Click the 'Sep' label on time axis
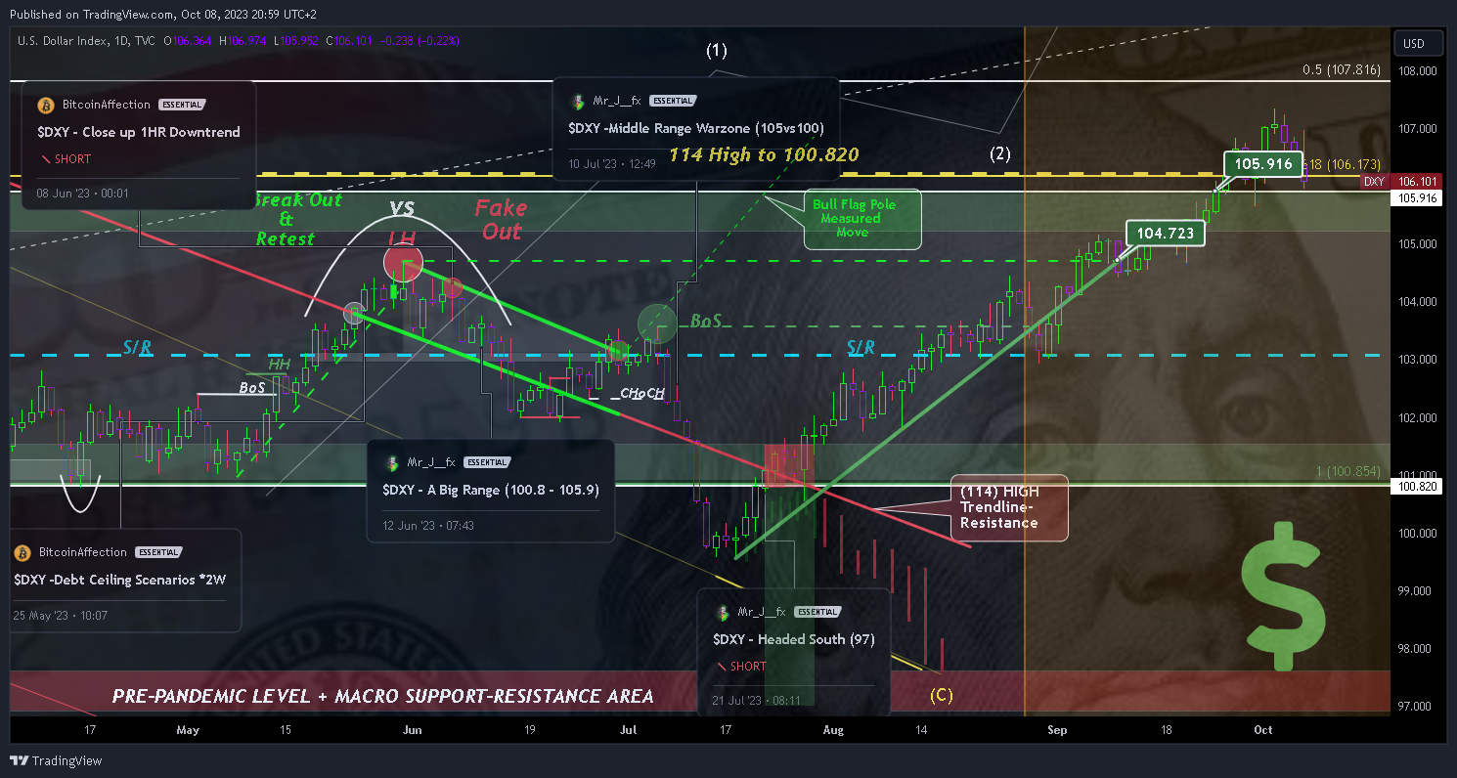 coord(1056,729)
